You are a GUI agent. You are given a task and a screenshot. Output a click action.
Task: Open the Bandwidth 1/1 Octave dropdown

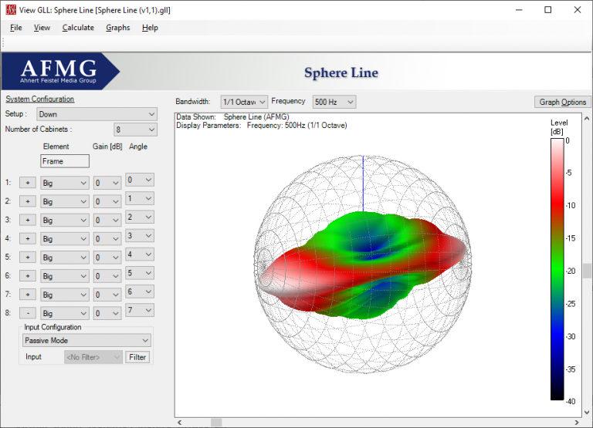[x=244, y=102]
